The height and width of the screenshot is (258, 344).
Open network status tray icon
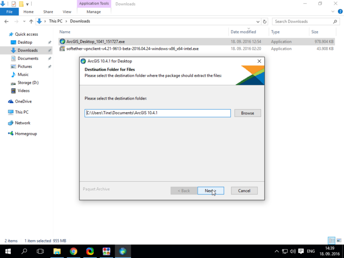click(285, 251)
